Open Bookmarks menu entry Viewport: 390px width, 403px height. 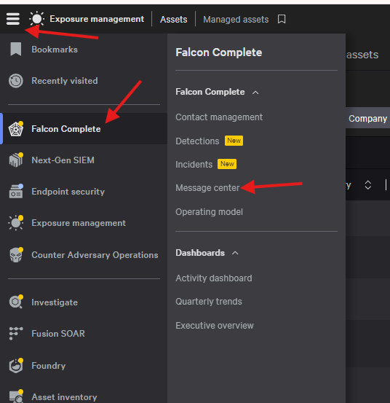coord(55,50)
